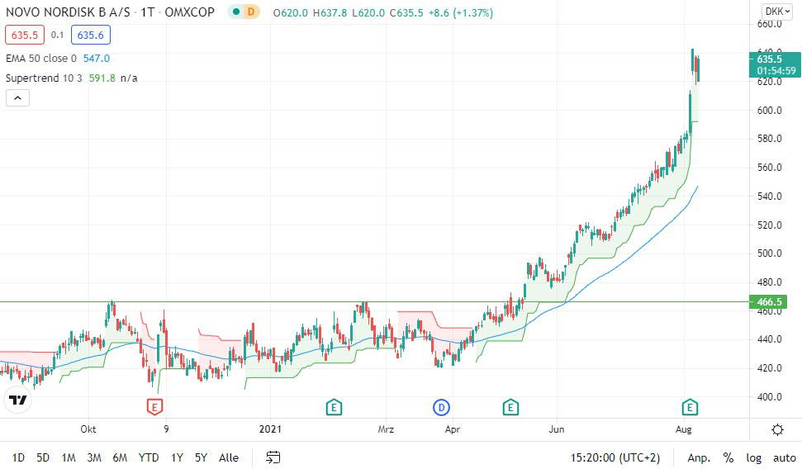Click the 600.0 price axis label
The height and width of the screenshot is (469, 802).
coord(769,110)
